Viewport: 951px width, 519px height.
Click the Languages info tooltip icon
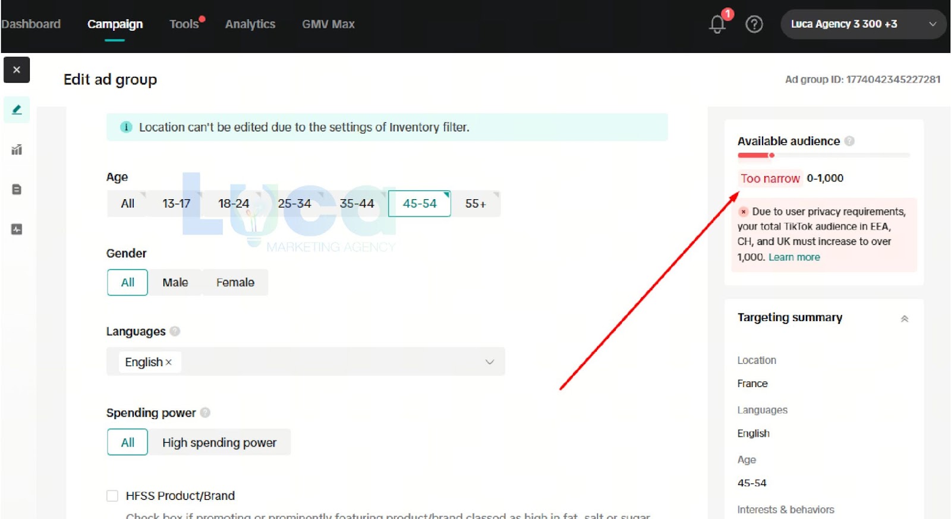(175, 331)
